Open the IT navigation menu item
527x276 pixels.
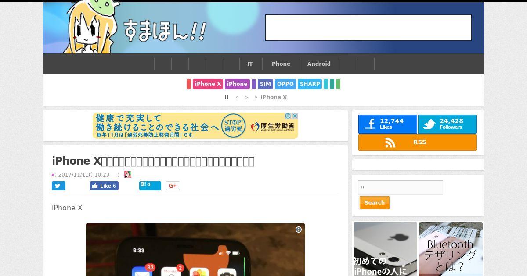click(250, 64)
